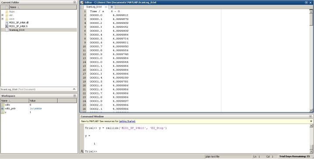Select ScanLog_0.txt in Current Folder
Image resolution: width=314 pixels, height=159 pixels.
17,30
